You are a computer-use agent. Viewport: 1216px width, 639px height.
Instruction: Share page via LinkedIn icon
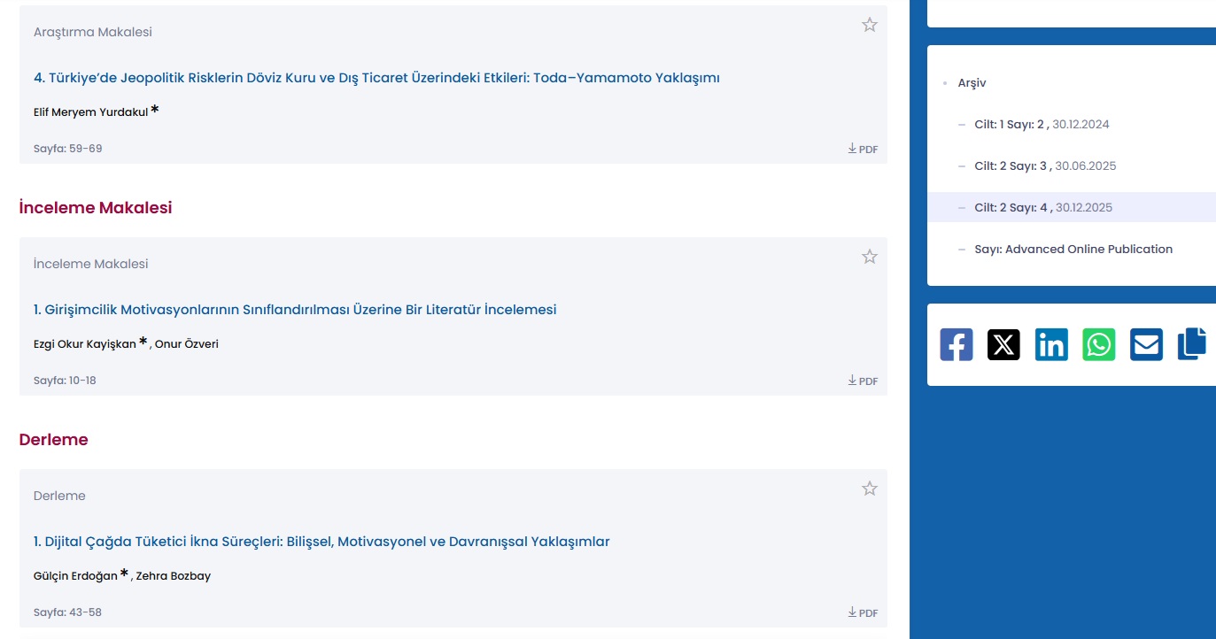pos(1051,344)
